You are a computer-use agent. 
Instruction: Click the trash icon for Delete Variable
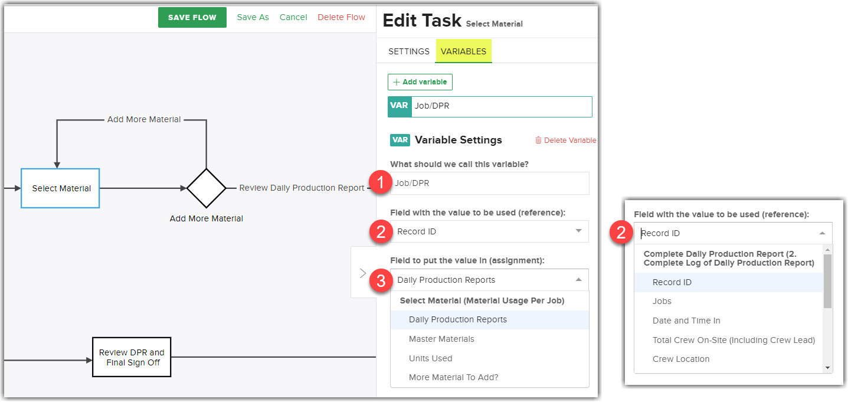(x=538, y=140)
